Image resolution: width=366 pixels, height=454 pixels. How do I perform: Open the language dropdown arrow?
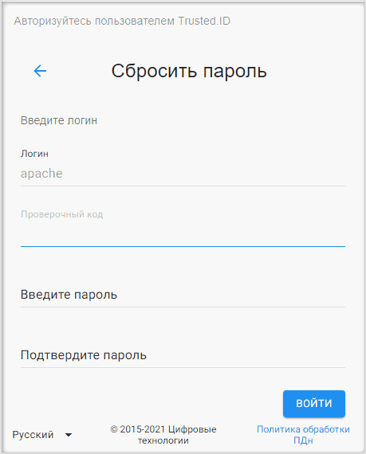click(69, 435)
